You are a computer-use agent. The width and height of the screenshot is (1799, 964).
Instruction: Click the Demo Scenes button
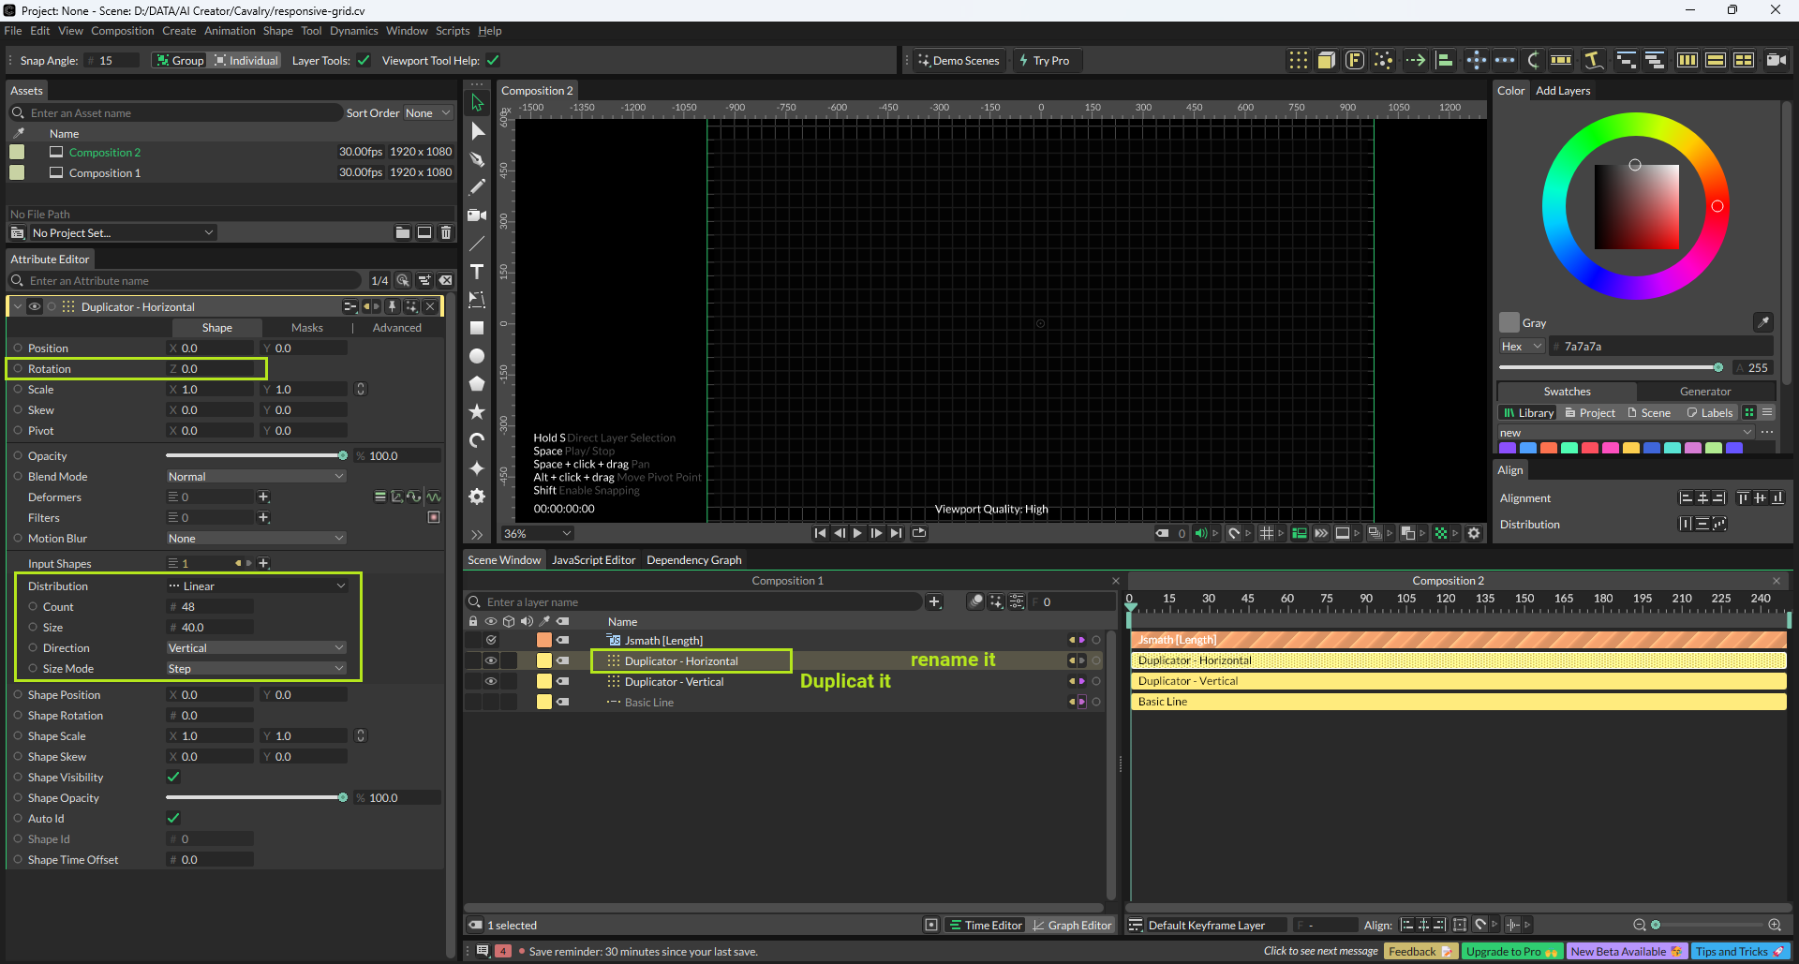(959, 61)
